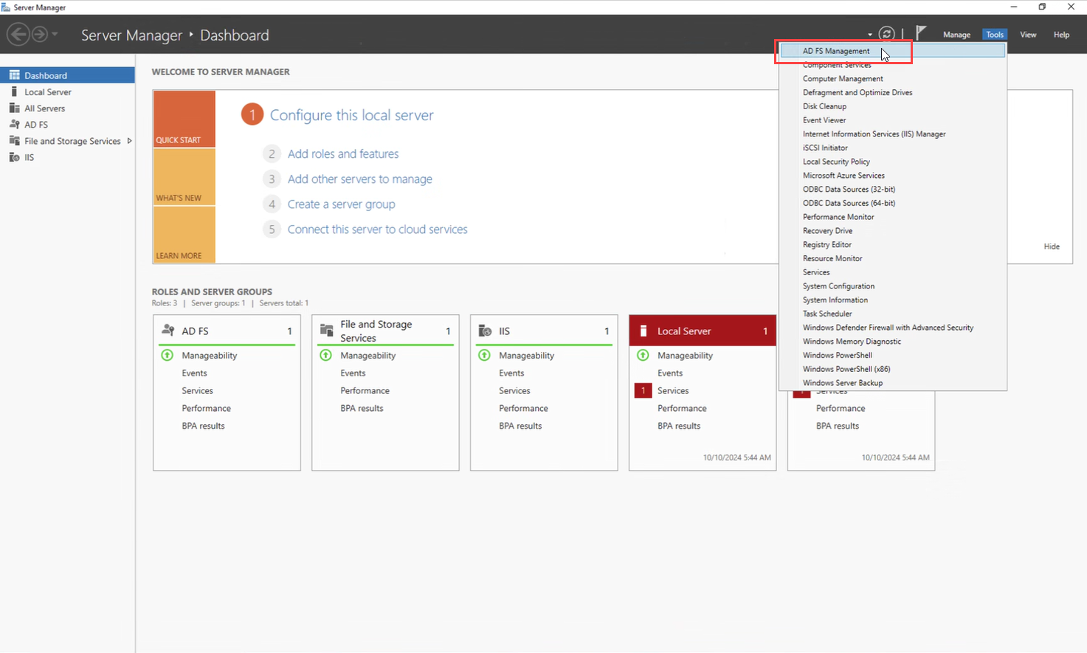The width and height of the screenshot is (1087, 653).
Task: Click BPA results in the IIS tile
Action: click(520, 426)
